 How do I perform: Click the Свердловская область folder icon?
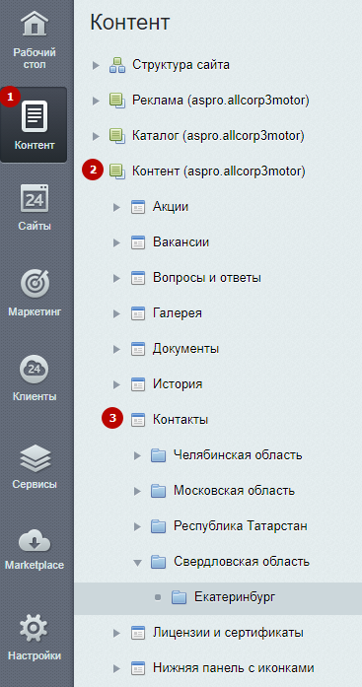pos(158,562)
